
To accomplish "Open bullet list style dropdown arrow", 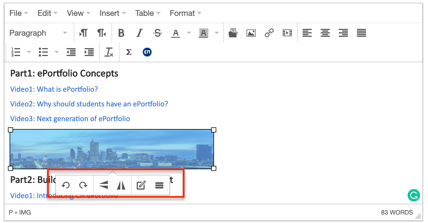I will tap(57, 52).
